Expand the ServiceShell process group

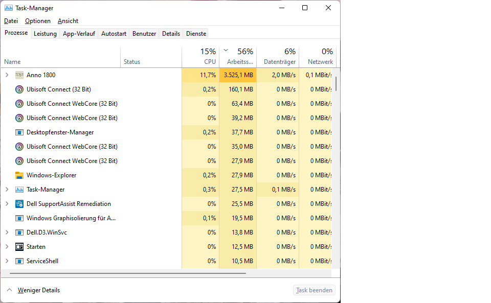(7, 261)
